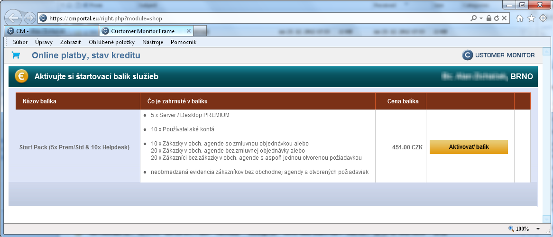553x237 pixels.
Task: Switch to the first CM tab
Action: (x=52, y=31)
